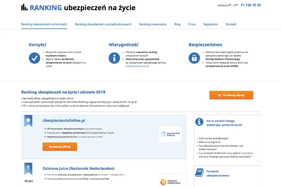This screenshot has width=281, height=187.
Task: Open Ranking ubezpieczeń oszczędnościowych tab
Action: click(x=103, y=24)
